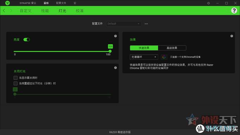Open the 自定义 tab
The height and width of the screenshot is (135, 240).
(x=26, y=11)
